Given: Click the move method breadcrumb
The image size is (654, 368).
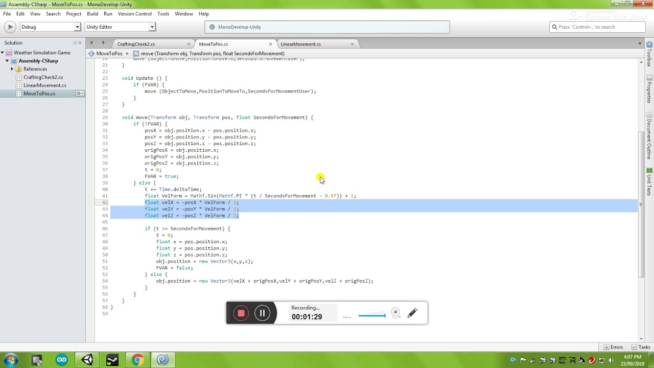Looking at the screenshot, I should point(208,53).
